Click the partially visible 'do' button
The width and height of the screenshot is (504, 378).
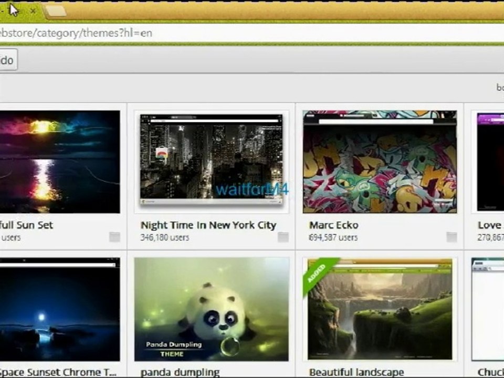pos(7,60)
